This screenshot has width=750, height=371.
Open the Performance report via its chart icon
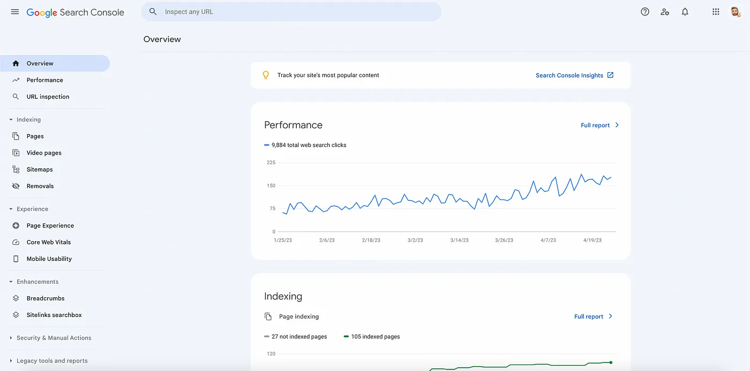click(16, 80)
